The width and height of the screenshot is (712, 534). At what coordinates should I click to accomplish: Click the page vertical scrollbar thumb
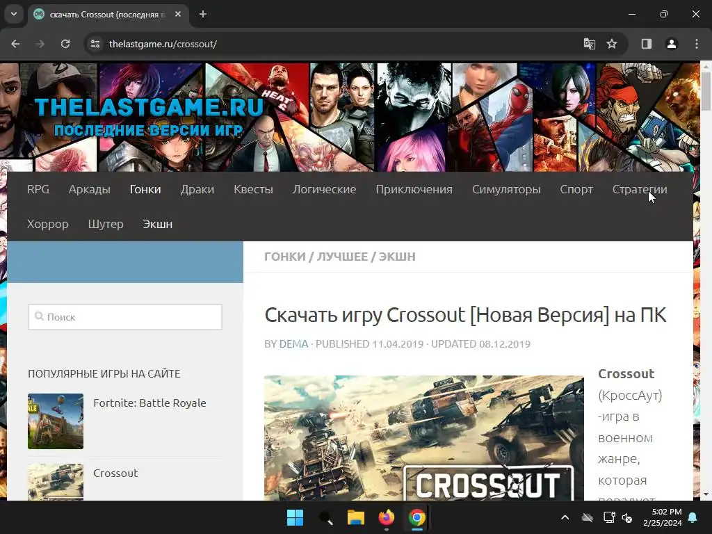[x=706, y=91]
